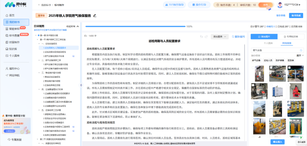Switch to 引用知识库 tab
The width and height of the screenshot is (307, 146).
[x=291, y=36]
